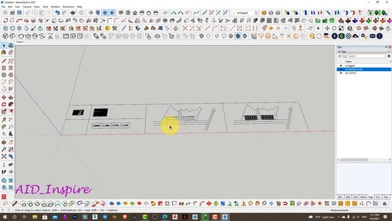
Task: Open the Draw menu
Action: coord(37,7)
